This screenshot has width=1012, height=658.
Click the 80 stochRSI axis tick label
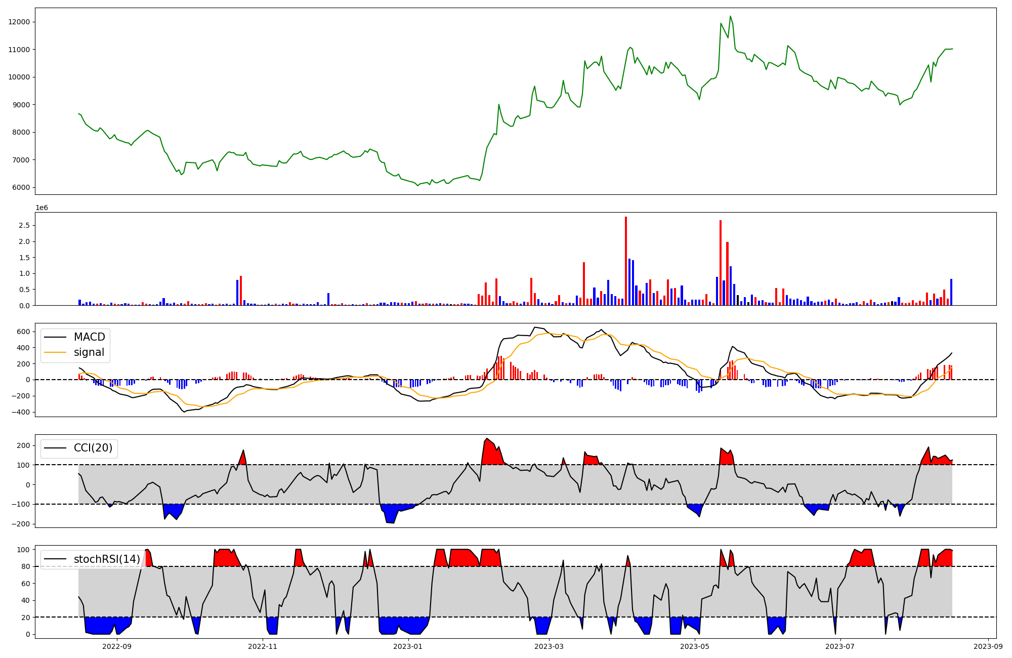[x=26, y=566]
